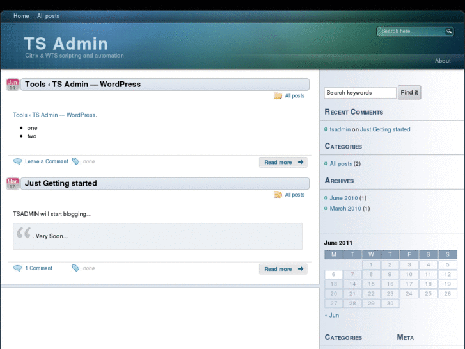
Task: Click tag icon in Just Getting started footer
Action: [x=75, y=268]
